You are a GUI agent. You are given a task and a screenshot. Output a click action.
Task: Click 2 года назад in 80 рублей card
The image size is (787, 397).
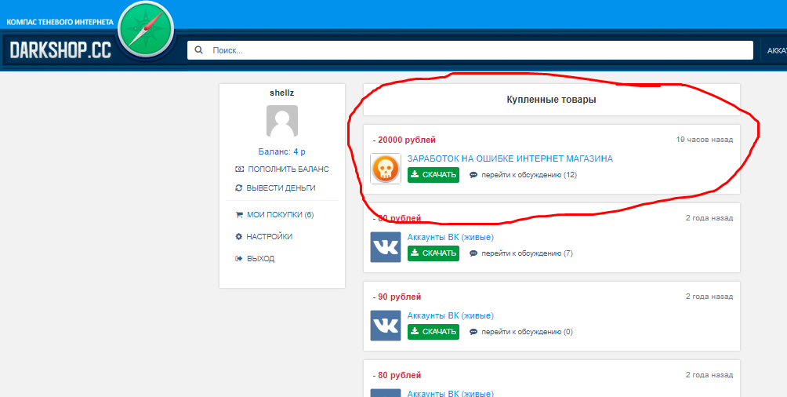[x=709, y=374]
